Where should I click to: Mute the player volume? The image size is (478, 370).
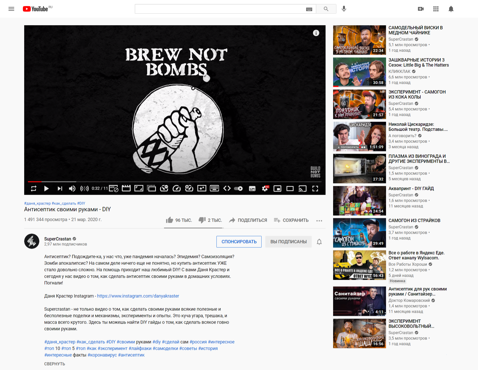72,188
